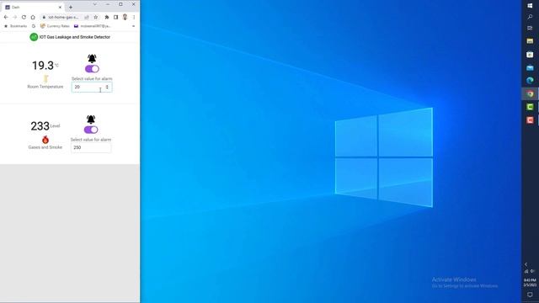This screenshot has height=303, width=539.
Task: Click the Chrome taskbar icon
Action: click(x=530, y=93)
